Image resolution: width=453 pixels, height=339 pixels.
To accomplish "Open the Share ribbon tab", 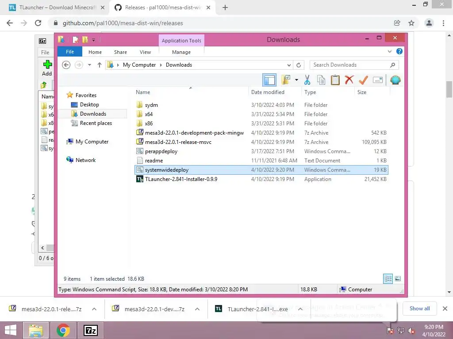I will click(x=120, y=52).
